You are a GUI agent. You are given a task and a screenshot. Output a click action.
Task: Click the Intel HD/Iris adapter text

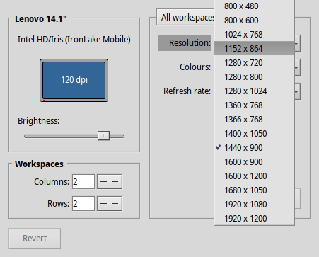tap(74, 40)
